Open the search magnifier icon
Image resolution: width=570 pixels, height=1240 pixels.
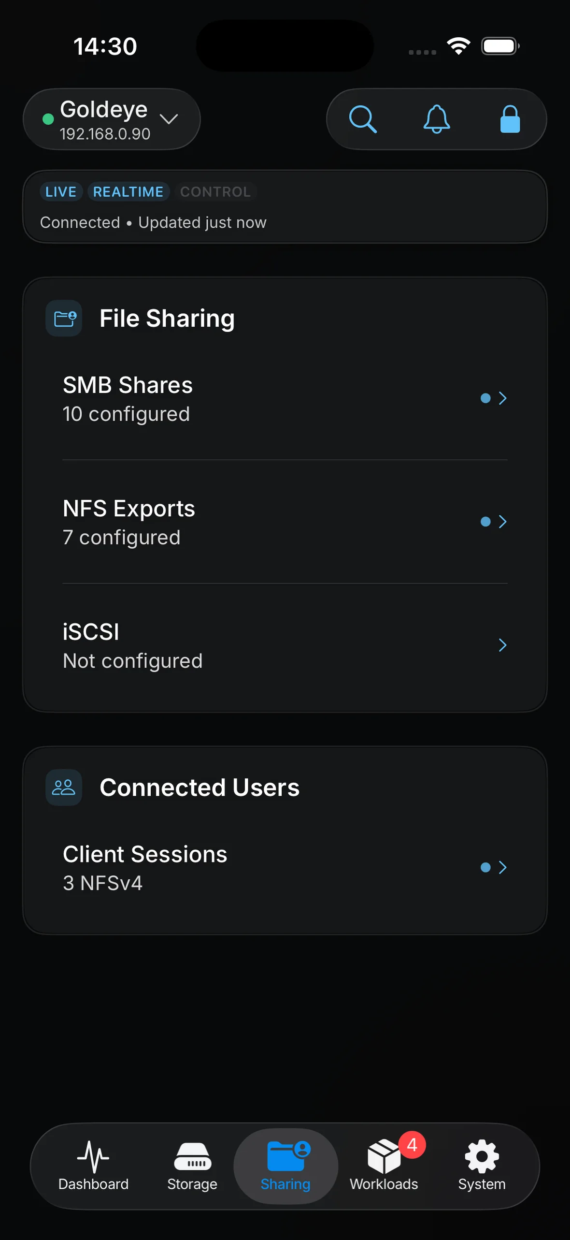[363, 119]
